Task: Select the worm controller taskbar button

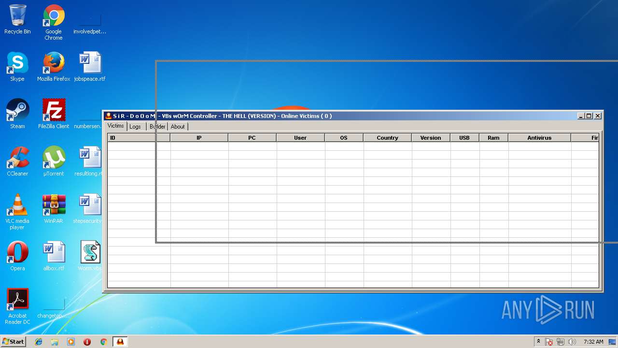Action: (120, 342)
